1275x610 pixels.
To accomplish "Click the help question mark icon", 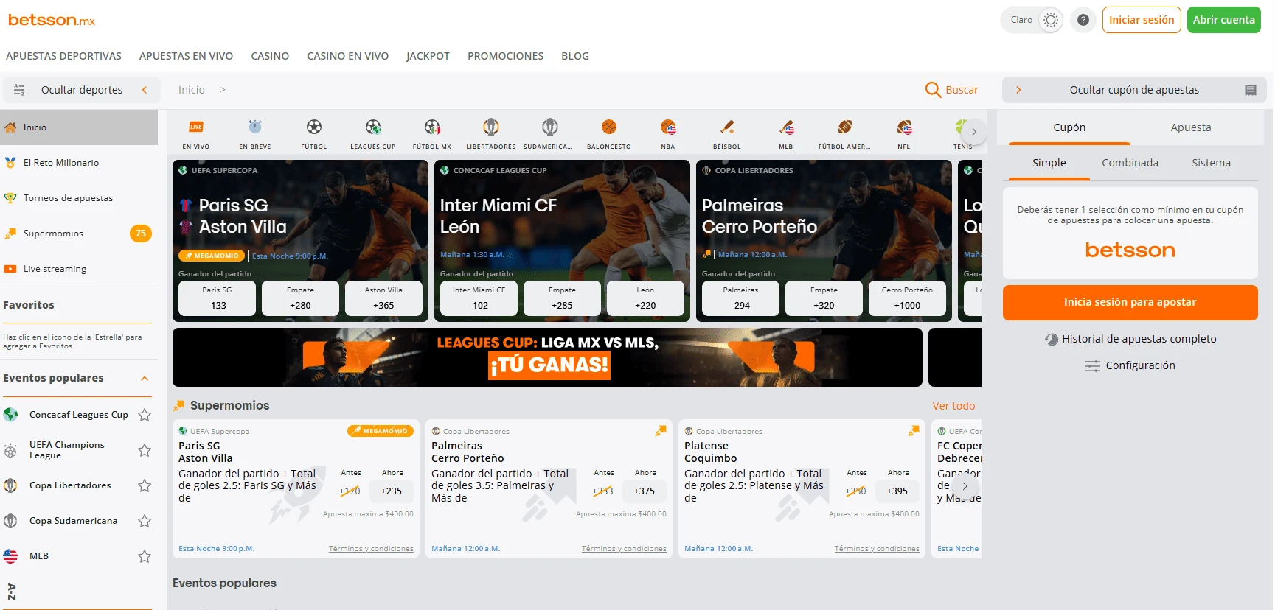I will tap(1083, 20).
